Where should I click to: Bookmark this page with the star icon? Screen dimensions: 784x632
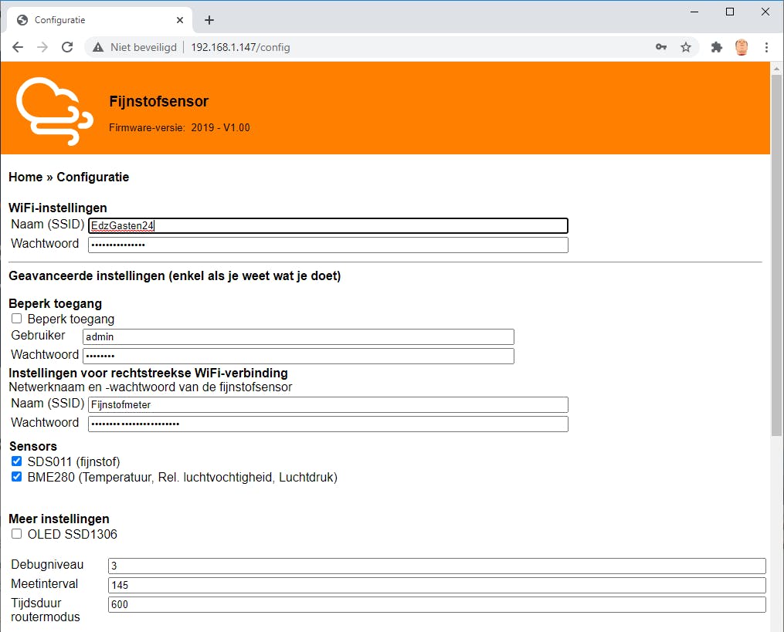click(685, 47)
